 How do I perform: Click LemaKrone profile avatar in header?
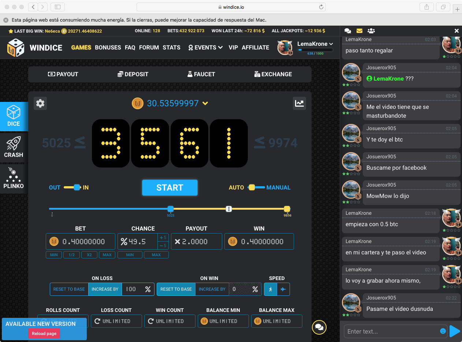pyautogui.click(x=285, y=47)
